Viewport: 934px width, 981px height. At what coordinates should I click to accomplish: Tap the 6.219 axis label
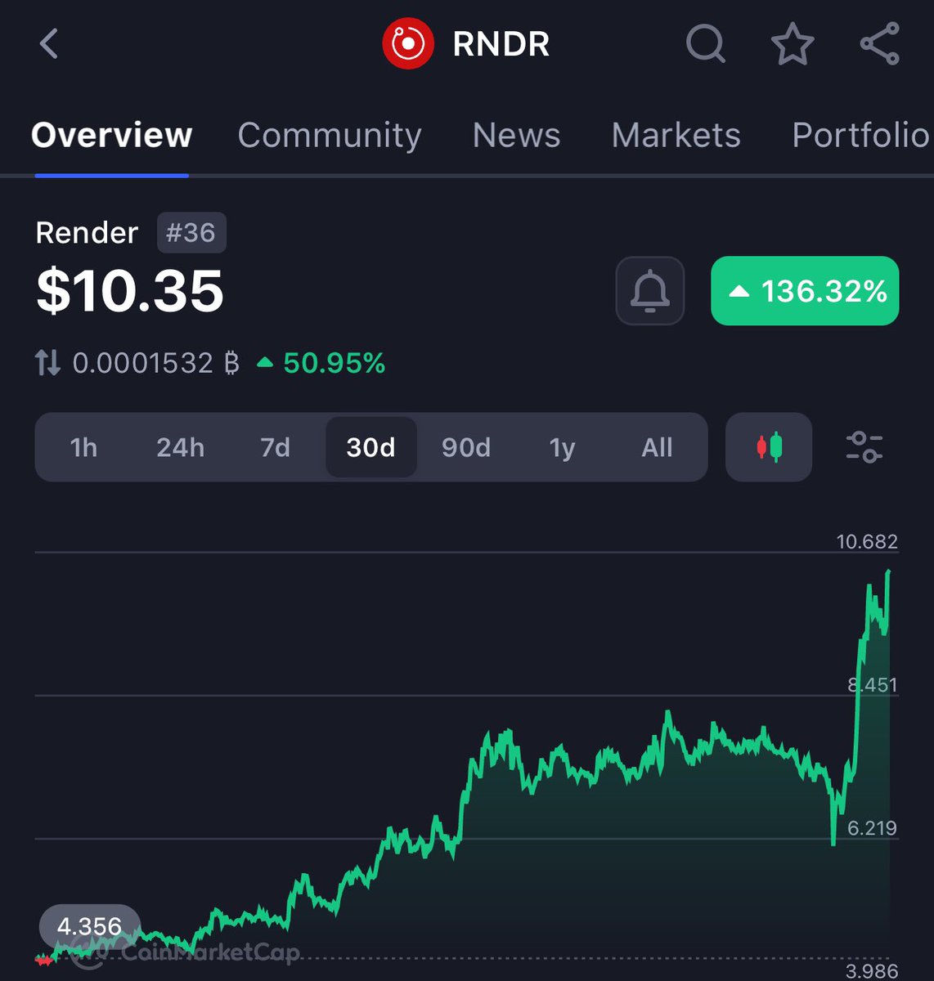pos(872,827)
